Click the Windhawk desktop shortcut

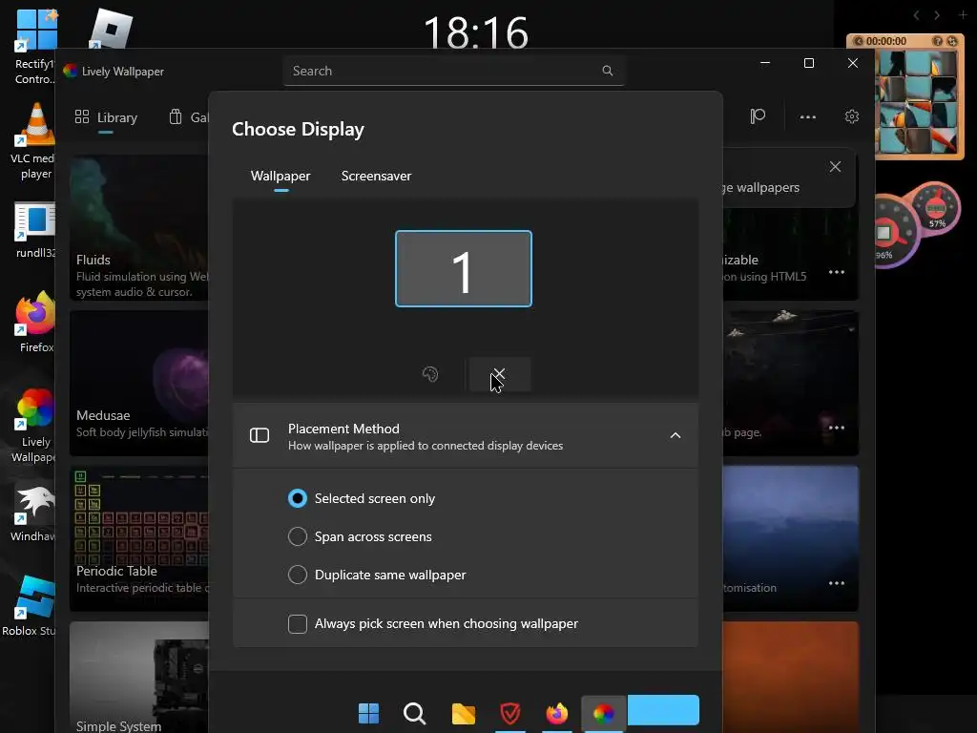click(x=34, y=513)
